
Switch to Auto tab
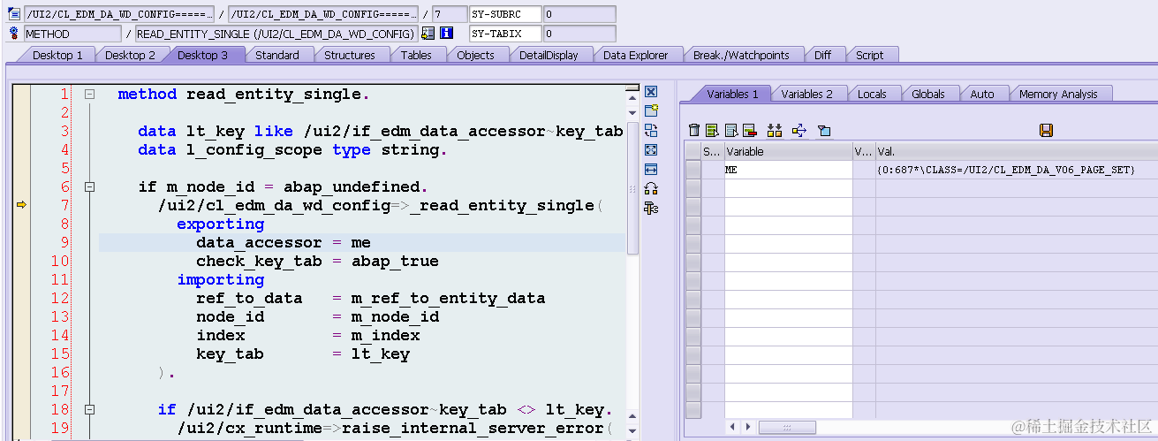[982, 94]
